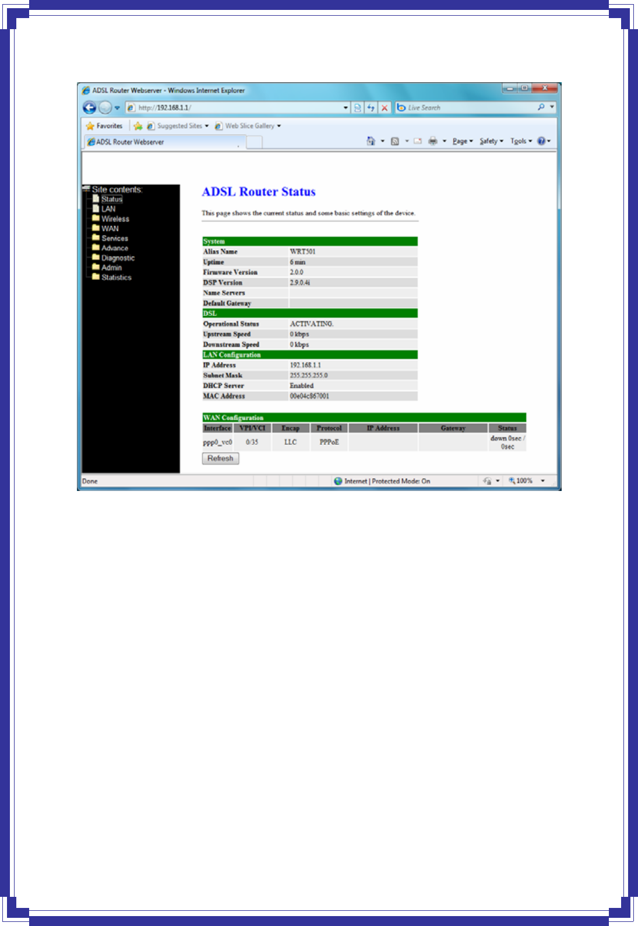The image size is (638, 926).
Task: Open the Safety menu
Action: pos(491,141)
